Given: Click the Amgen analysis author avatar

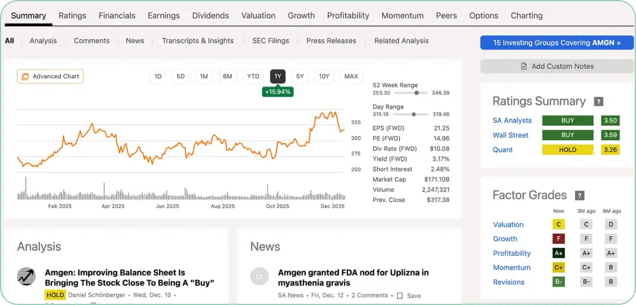Looking at the screenshot, I should click(26, 277).
